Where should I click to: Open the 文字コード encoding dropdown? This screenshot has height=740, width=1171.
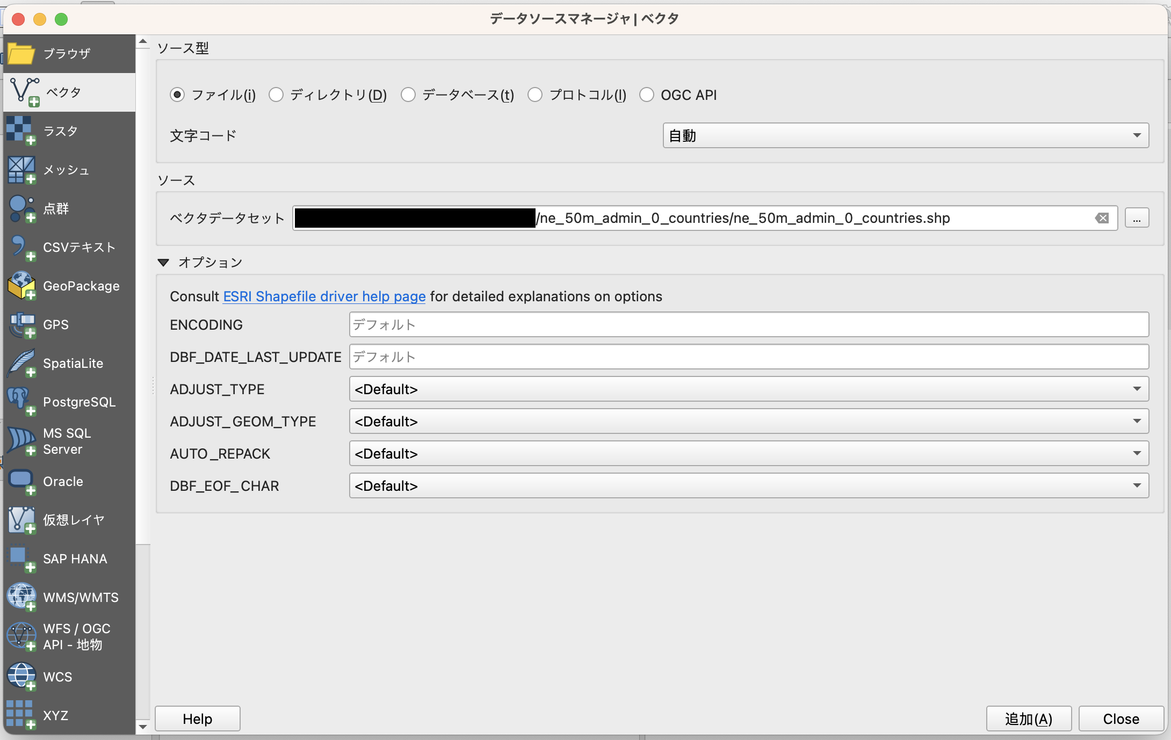pyautogui.click(x=905, y=135)
